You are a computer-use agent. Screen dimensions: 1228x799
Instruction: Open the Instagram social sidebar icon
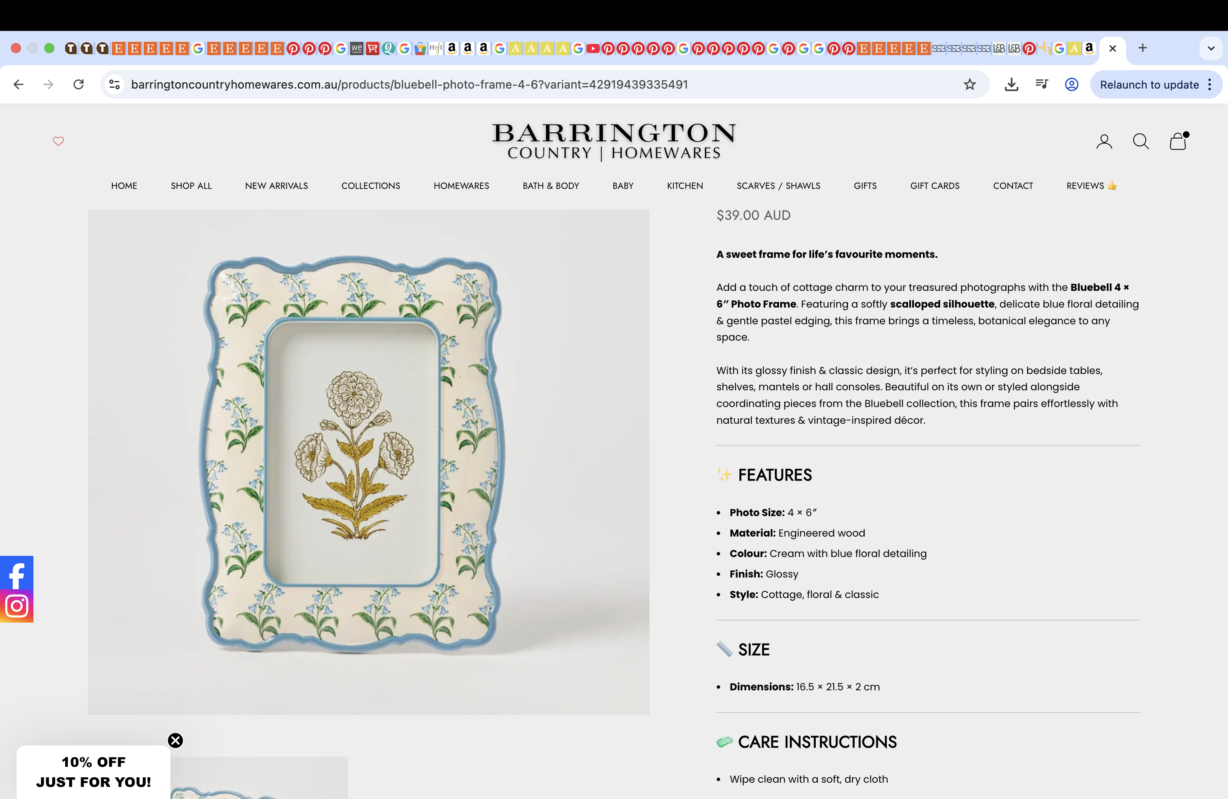tap(17, 606)
